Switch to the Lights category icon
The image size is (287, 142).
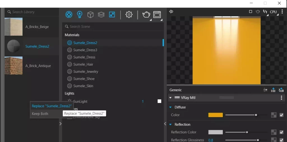(x=79, y=15)
